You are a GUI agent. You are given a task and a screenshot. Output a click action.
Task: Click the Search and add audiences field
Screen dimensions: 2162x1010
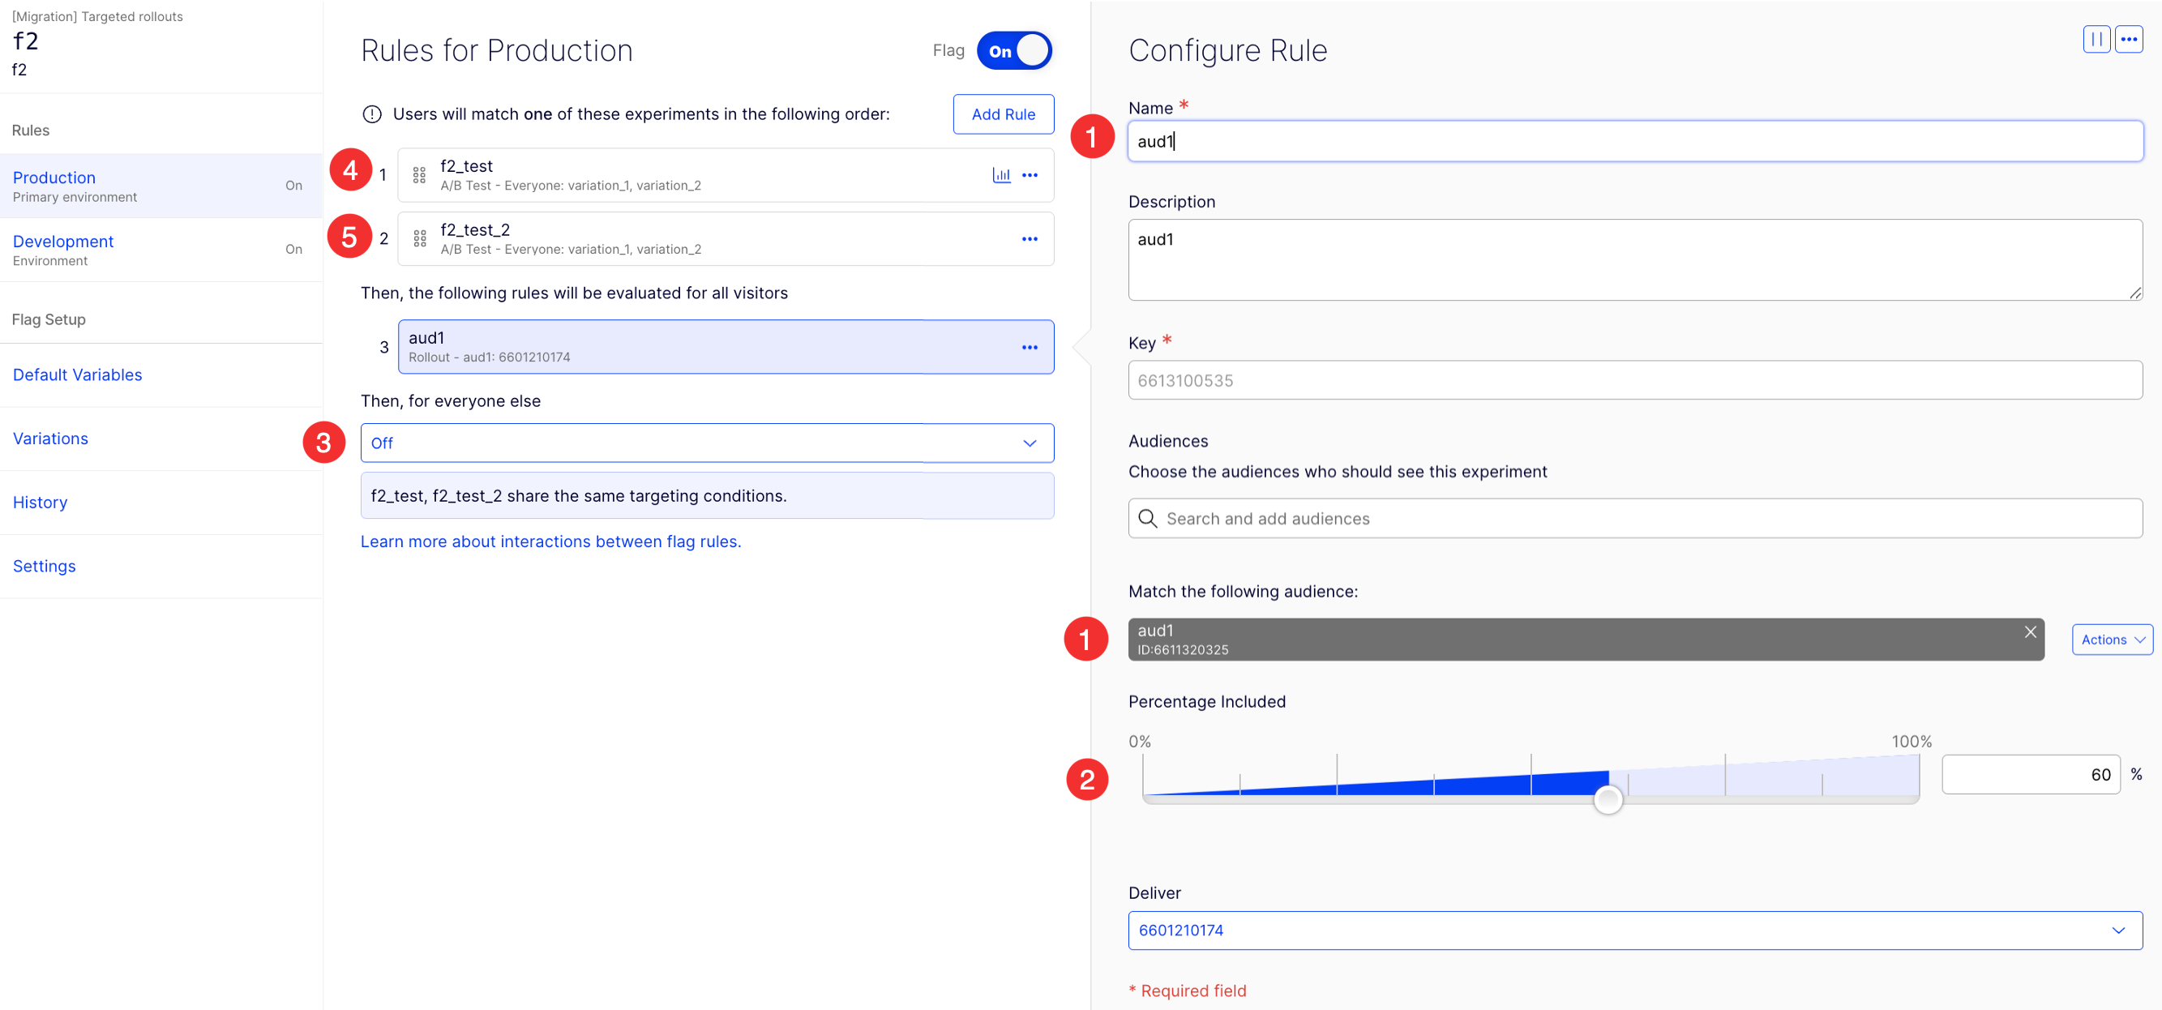[x=1634, y=518]
